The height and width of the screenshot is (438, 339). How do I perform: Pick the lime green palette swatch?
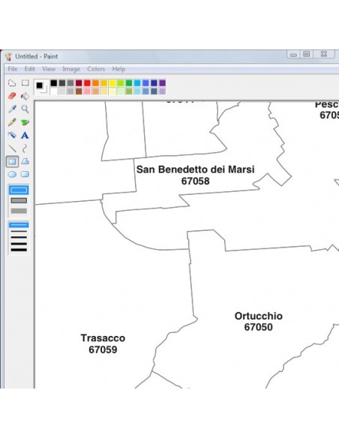(x=121, y=83)
